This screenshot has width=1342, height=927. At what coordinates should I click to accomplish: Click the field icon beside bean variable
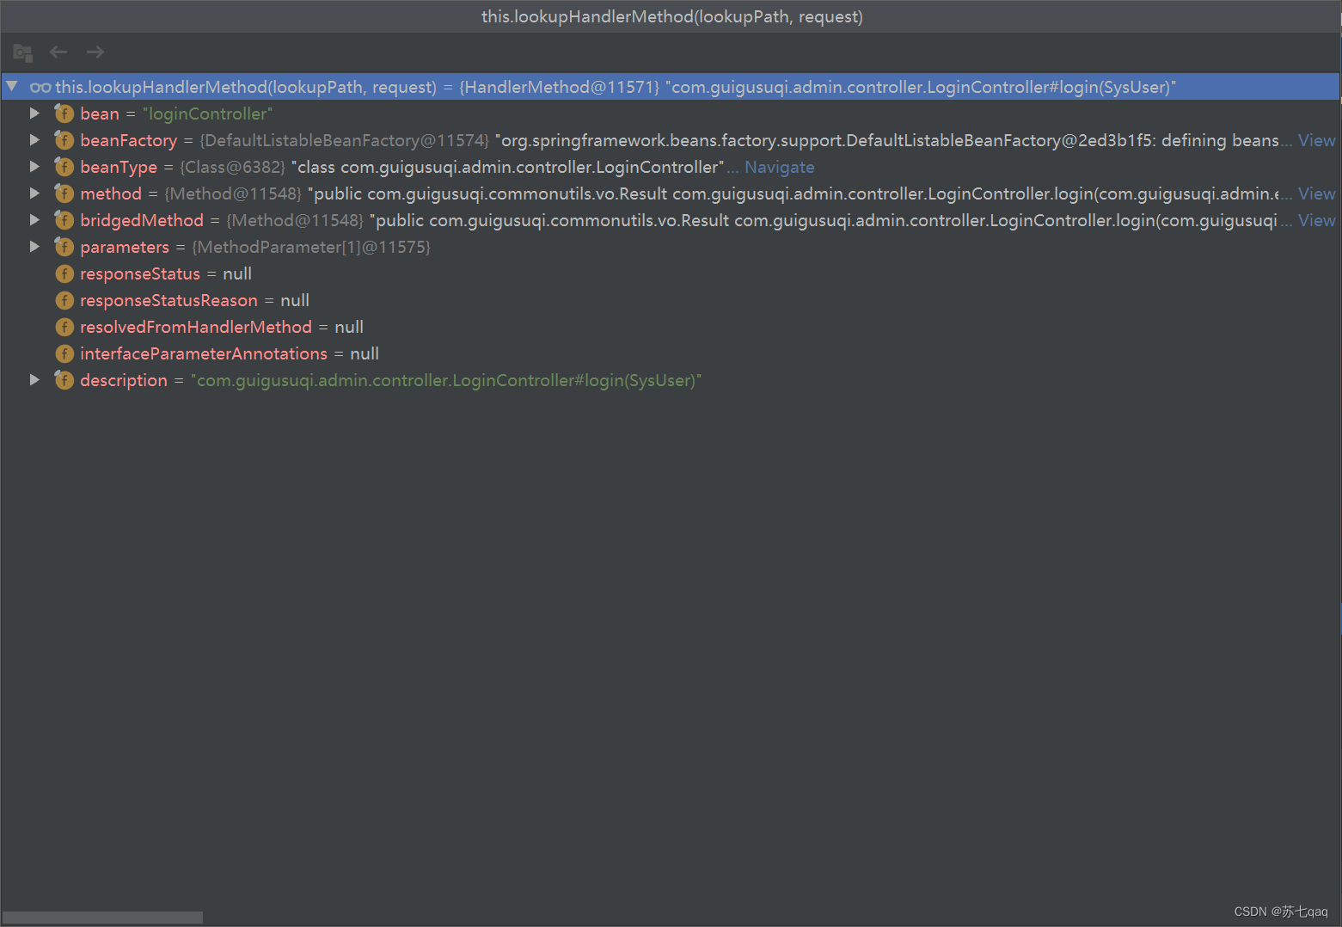64,114
